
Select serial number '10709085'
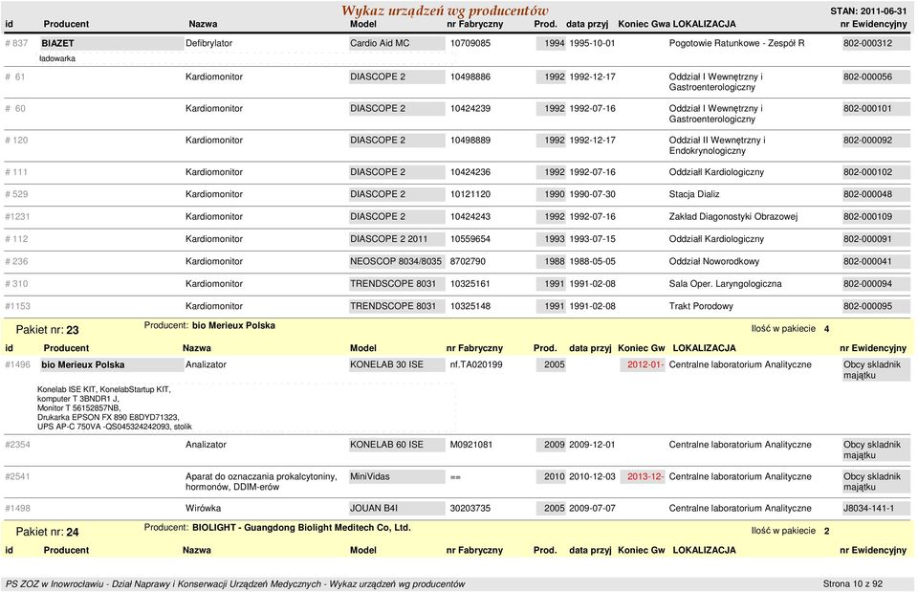coord(470,43)
